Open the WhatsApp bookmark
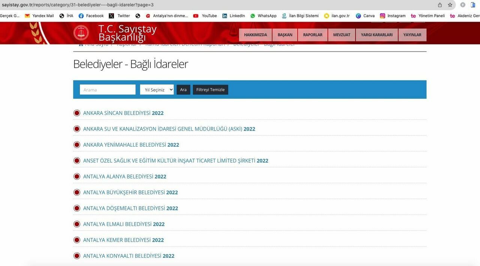 [x=263, y=16]
